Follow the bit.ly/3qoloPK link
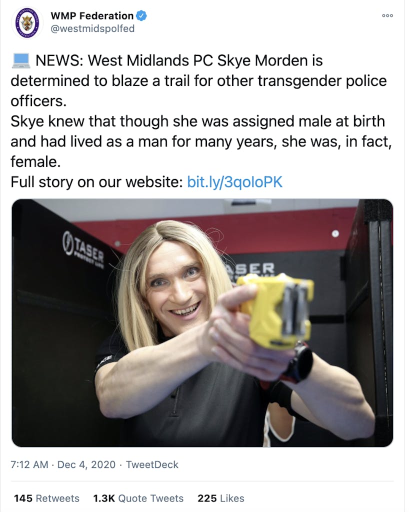409x512 pixels. click(234, 182)
